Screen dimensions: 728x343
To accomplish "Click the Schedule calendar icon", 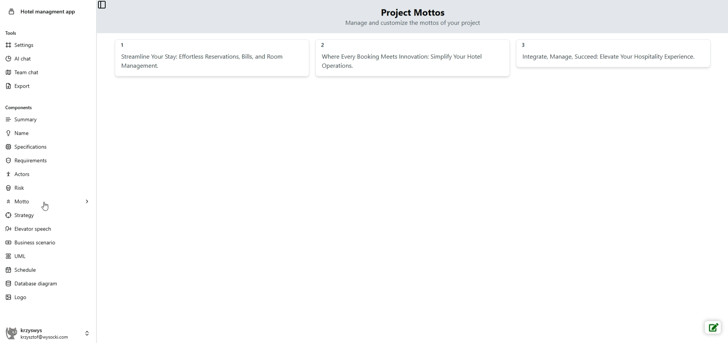I will 8,270.
